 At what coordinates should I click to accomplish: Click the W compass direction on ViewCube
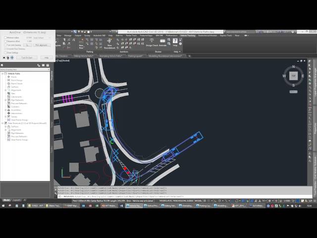tap(284, 76)
